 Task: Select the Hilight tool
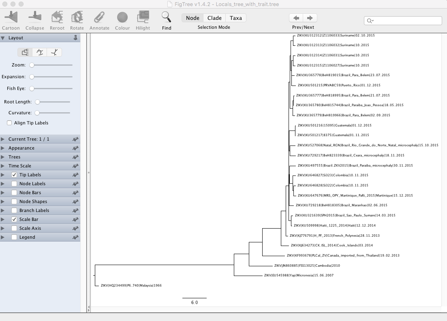click(143, 18)
